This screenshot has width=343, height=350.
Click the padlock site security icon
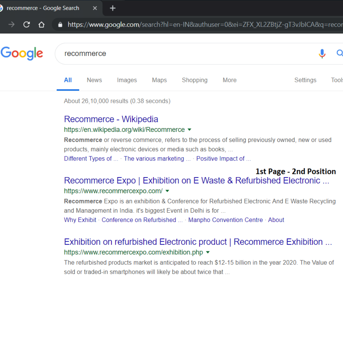click(60, 24)
